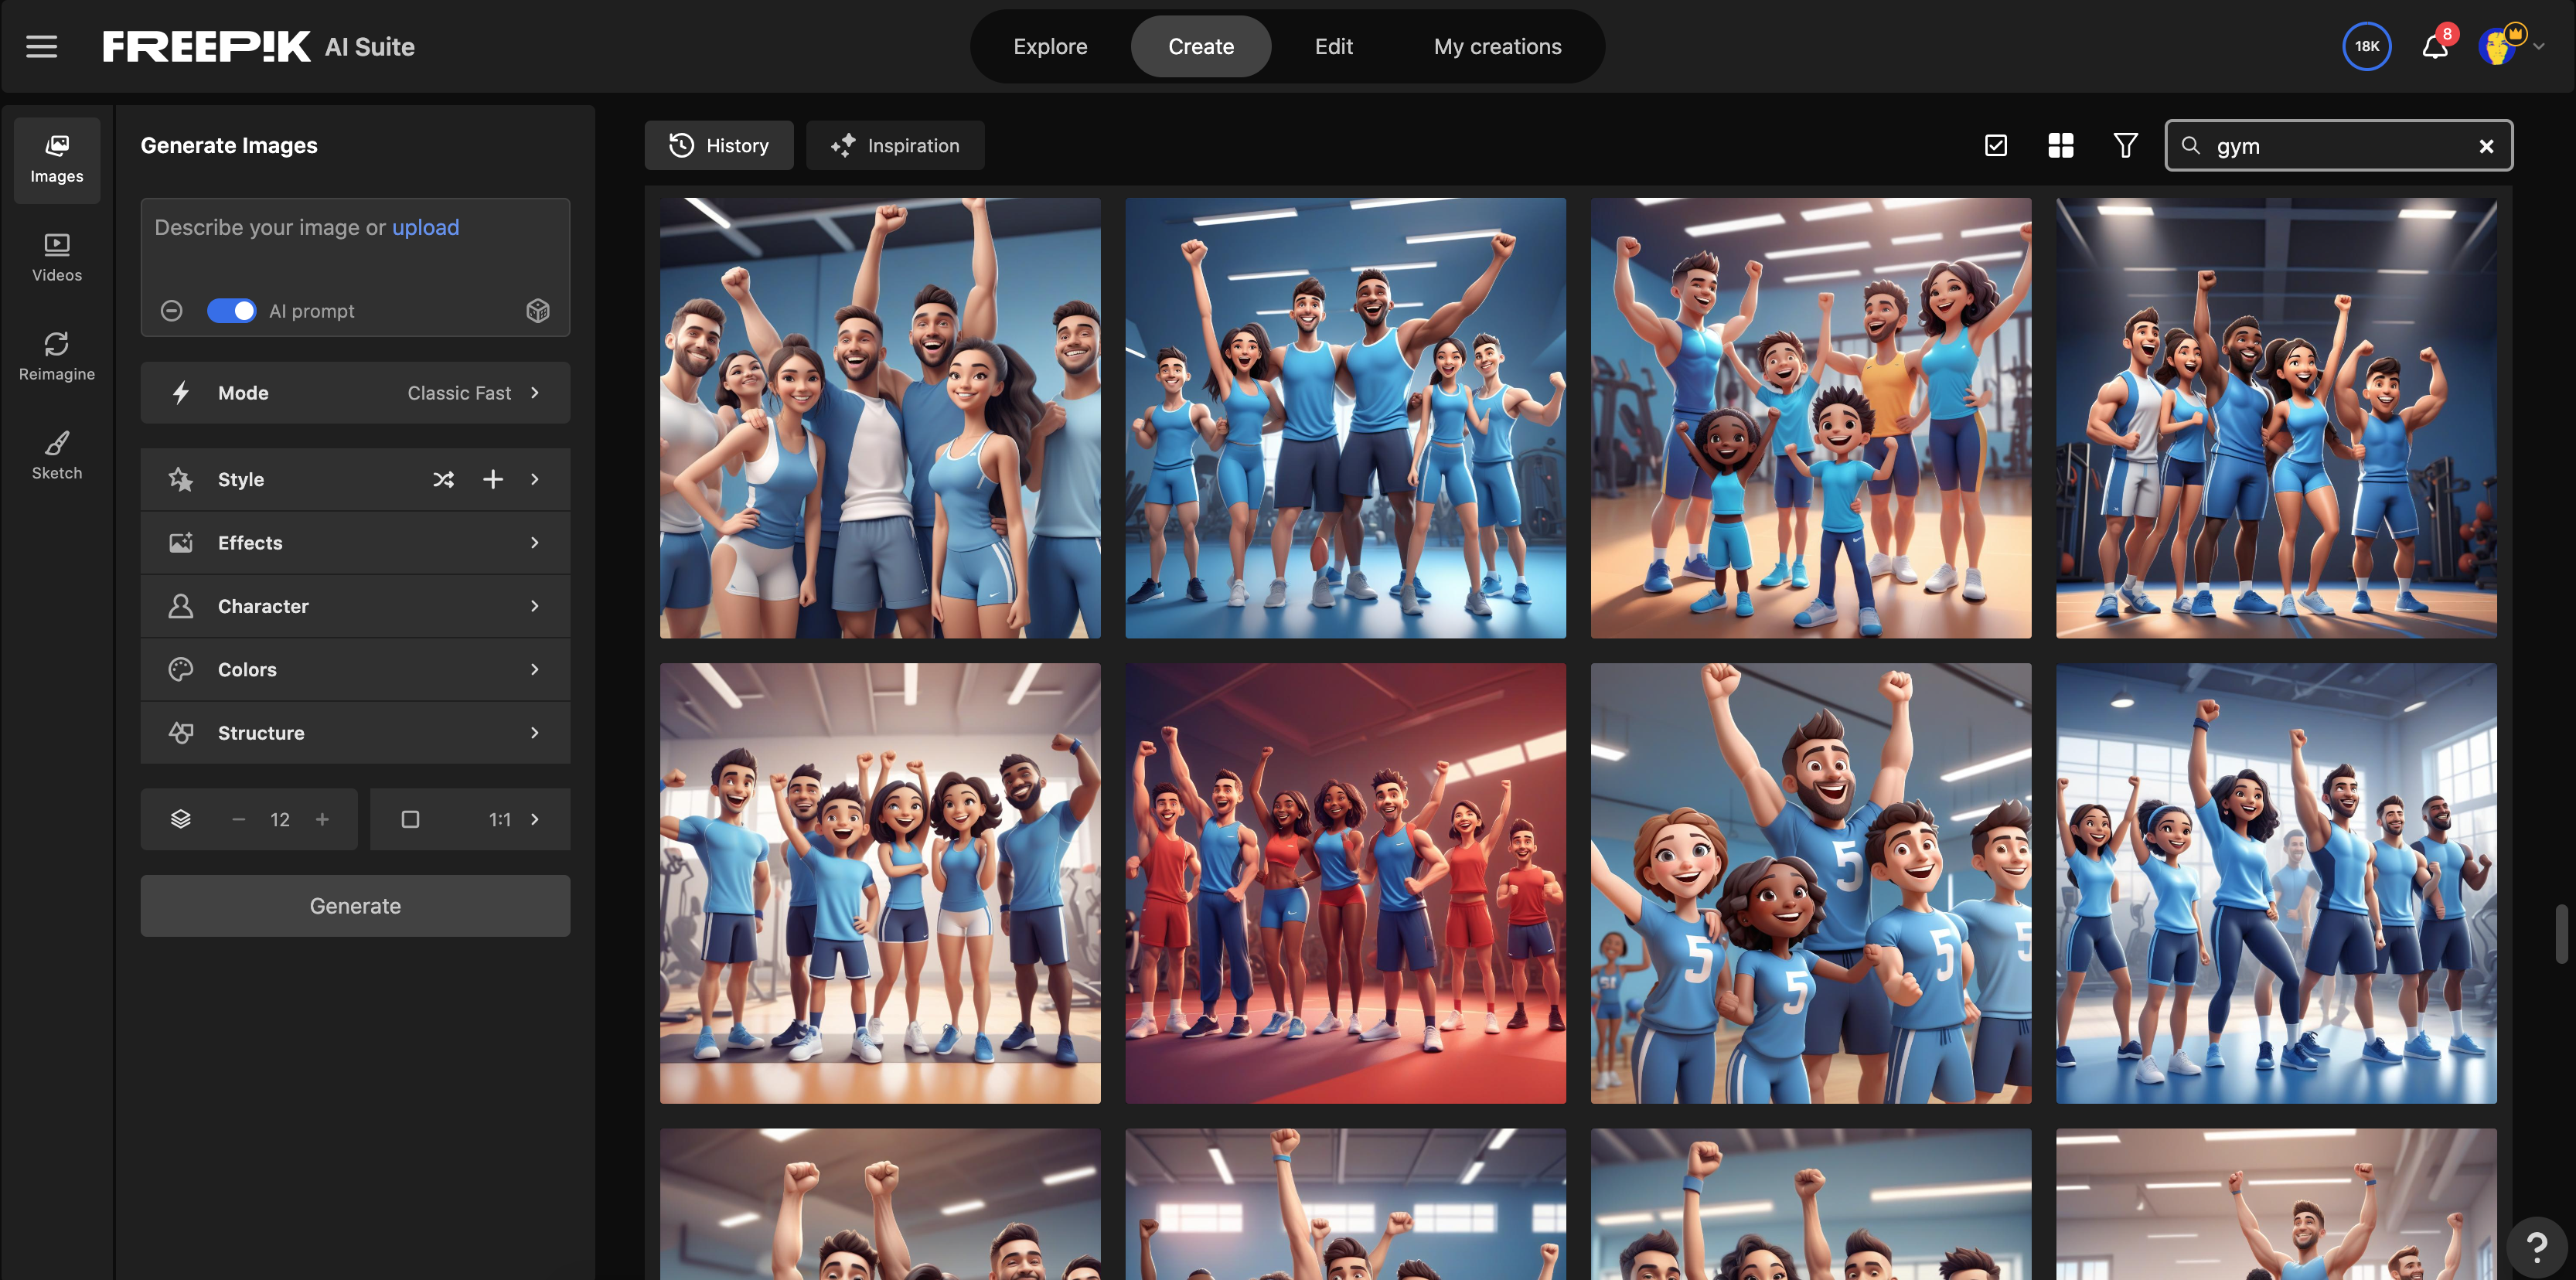Open the hamburger menu

click(x=41, y=46)
